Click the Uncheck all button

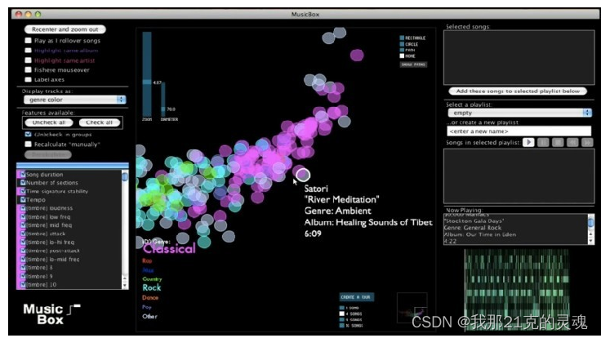coord(49,122)
